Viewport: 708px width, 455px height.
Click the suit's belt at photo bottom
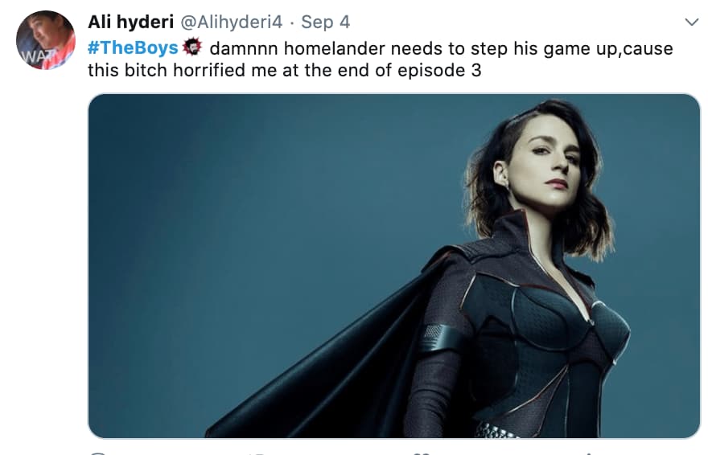pyautogui.click(x=496, y=430)
